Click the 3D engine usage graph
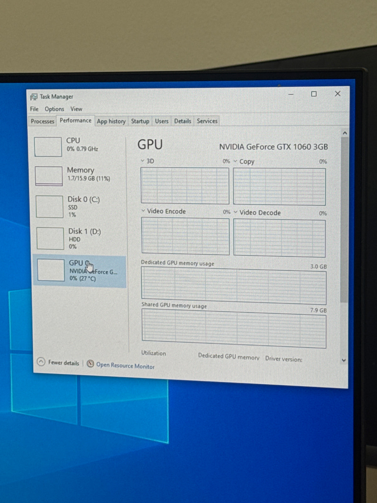Viewport: 377px width, 503px height. [x=185, y=185]
